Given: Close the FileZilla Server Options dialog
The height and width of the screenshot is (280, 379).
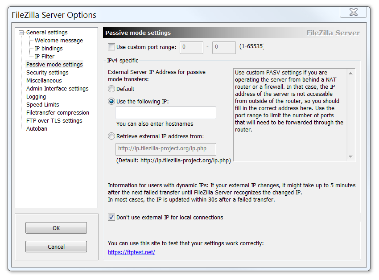Looking at the screenshot, I should point(354,12).
